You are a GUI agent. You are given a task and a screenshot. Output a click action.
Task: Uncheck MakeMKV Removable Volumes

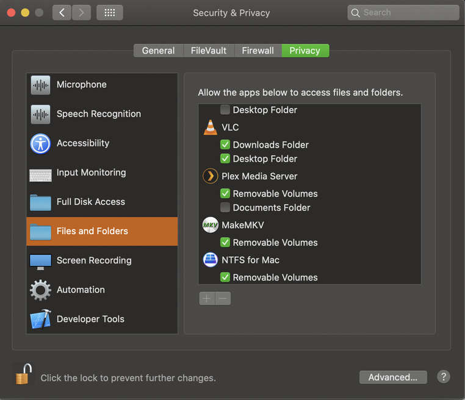click(225, 242)
